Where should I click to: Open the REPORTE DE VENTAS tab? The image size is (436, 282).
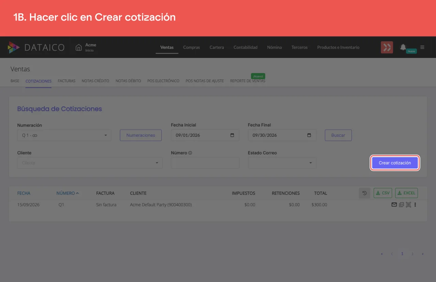point(248,81)
